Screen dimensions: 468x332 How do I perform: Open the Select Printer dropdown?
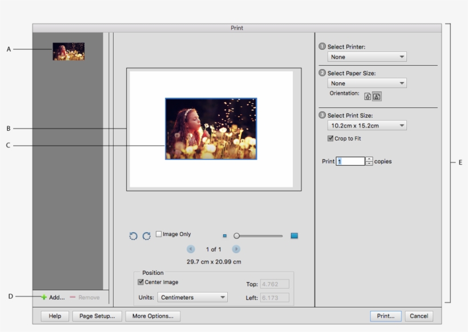366,57
